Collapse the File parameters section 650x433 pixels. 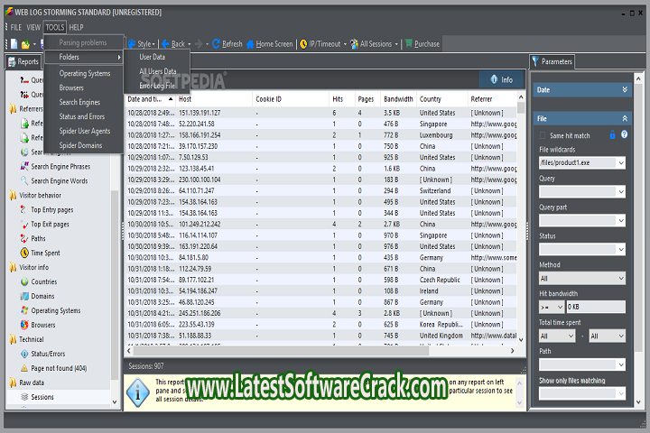625,118
